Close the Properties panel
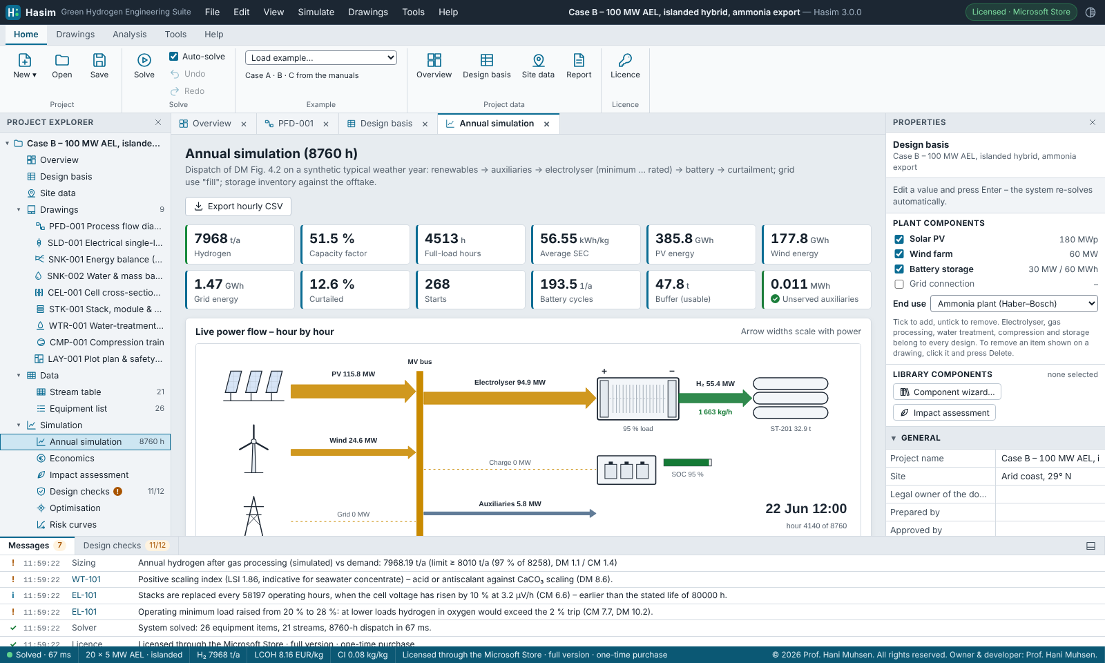Image resolution: width=1105 pixels, height=663 pixels. (1093, 122)
